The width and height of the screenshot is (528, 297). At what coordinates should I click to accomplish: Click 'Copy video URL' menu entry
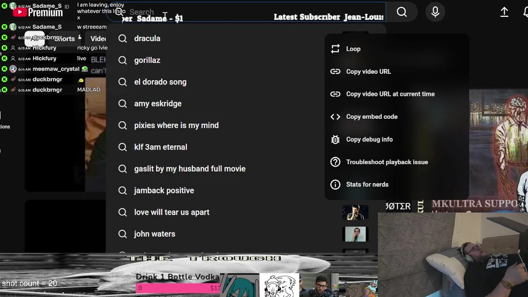(397, 71)
